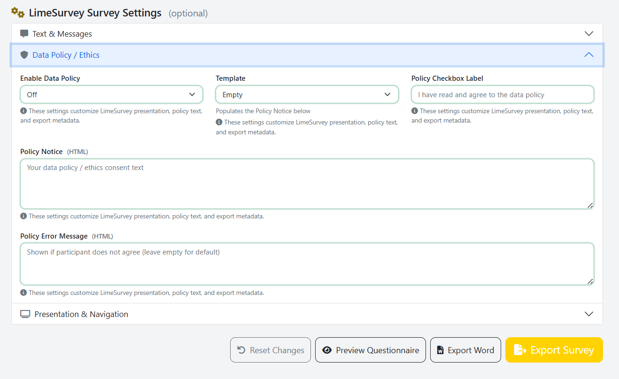Click the Enable Data Policy field label
This screenshot has width=619, height=379.
tap(50, 78)
